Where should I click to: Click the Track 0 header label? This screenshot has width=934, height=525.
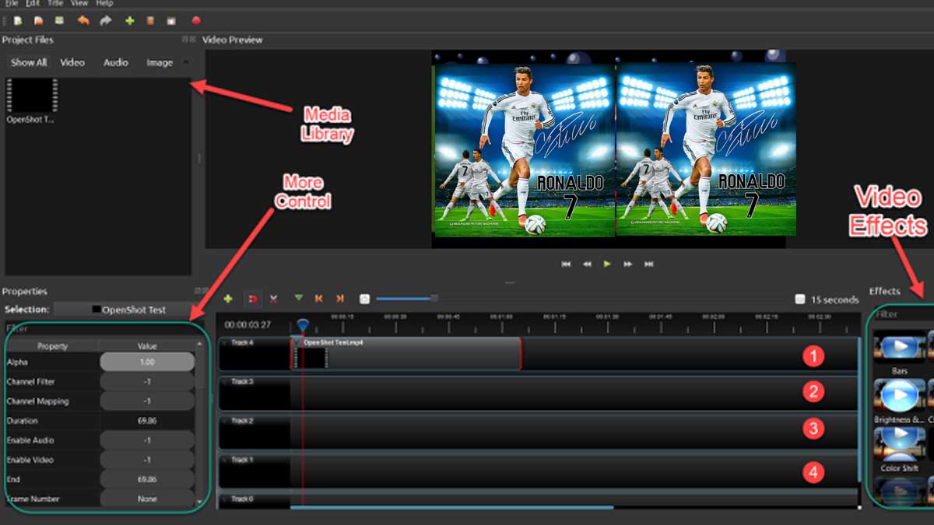point(242,499)
